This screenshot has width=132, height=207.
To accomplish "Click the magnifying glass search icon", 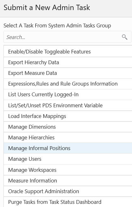I will [x=124, y=37].
